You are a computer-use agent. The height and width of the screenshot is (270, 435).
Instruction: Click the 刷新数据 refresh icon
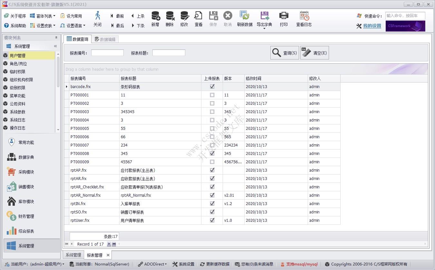pos(245,19)
